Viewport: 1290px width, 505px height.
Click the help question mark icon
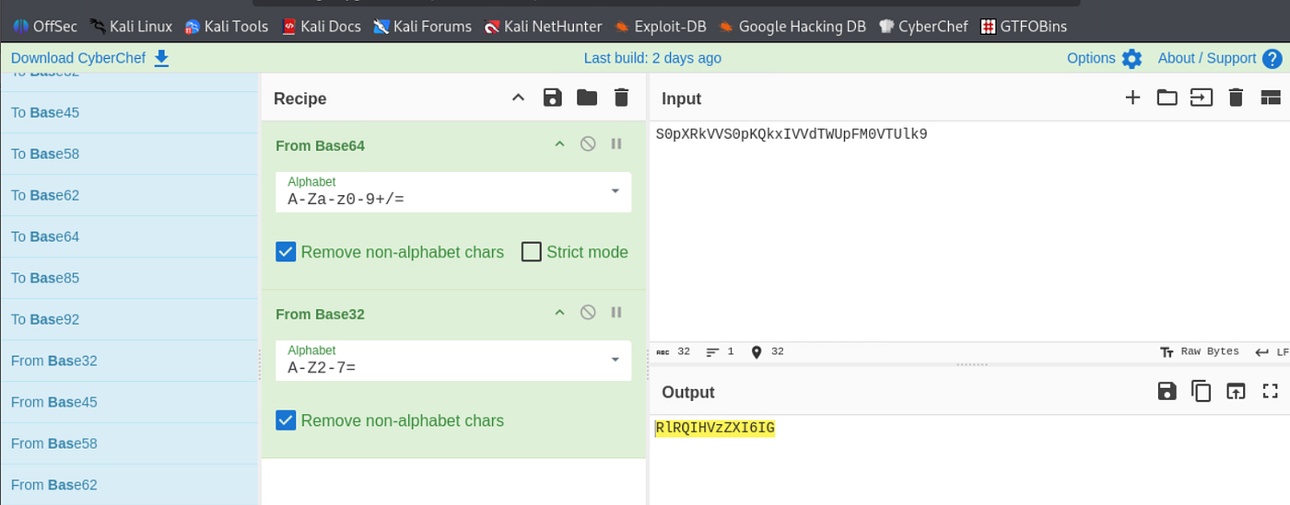click(x=1272, y=59)
